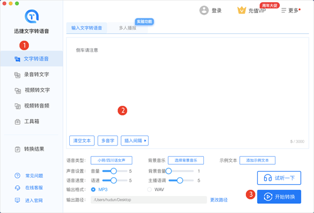This screenshot has width=314, height=213.
Task: Click the 清空文本 button
Action: pos(82,140)
